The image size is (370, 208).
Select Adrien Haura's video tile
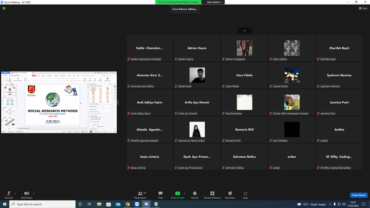pyautogui.click(x=197, y=48)
